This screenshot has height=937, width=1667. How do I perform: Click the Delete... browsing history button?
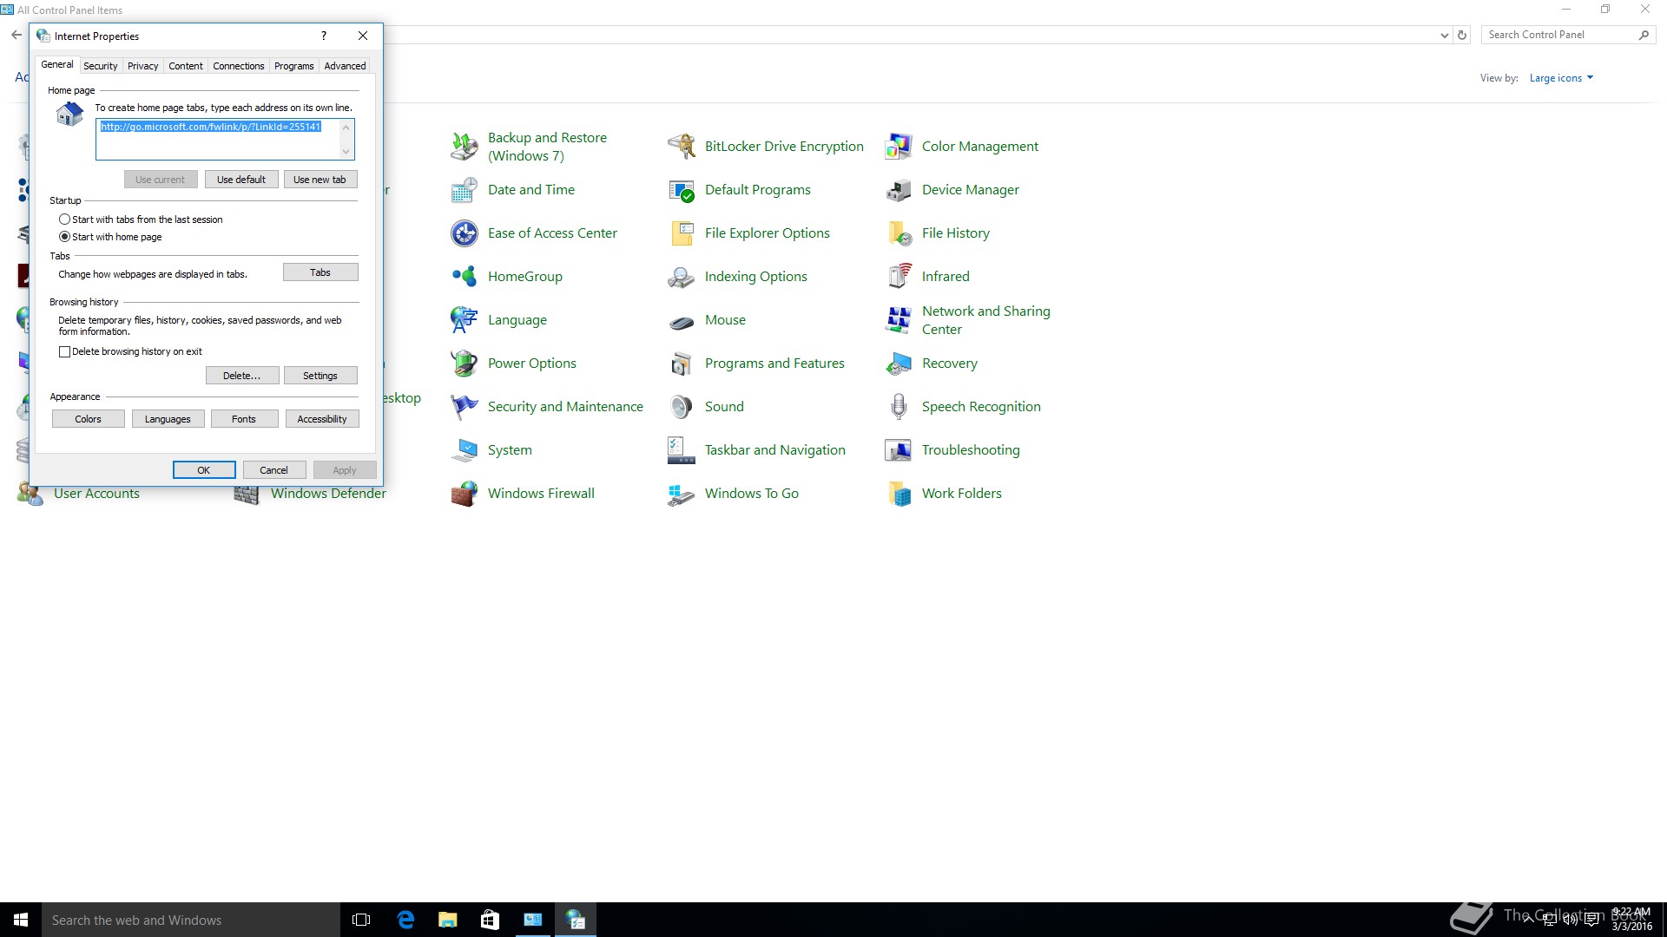pos(241,376)
